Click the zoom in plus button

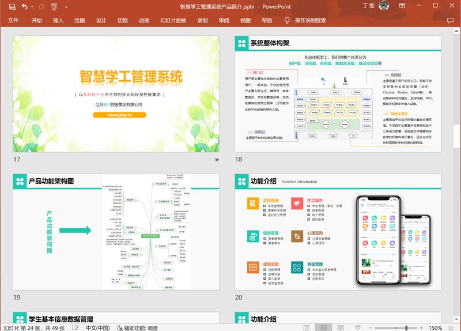[x=421, y=328]
